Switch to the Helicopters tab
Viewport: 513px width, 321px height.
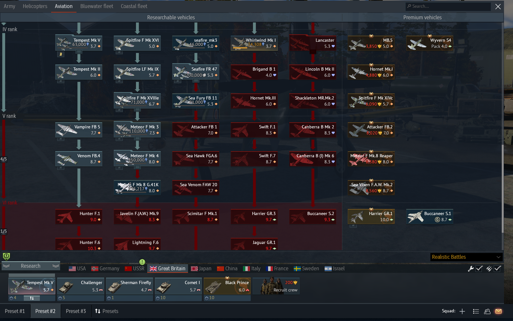pyautogui.click(x=35, y=6)
